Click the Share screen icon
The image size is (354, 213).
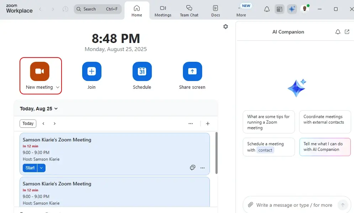[192, 71]
